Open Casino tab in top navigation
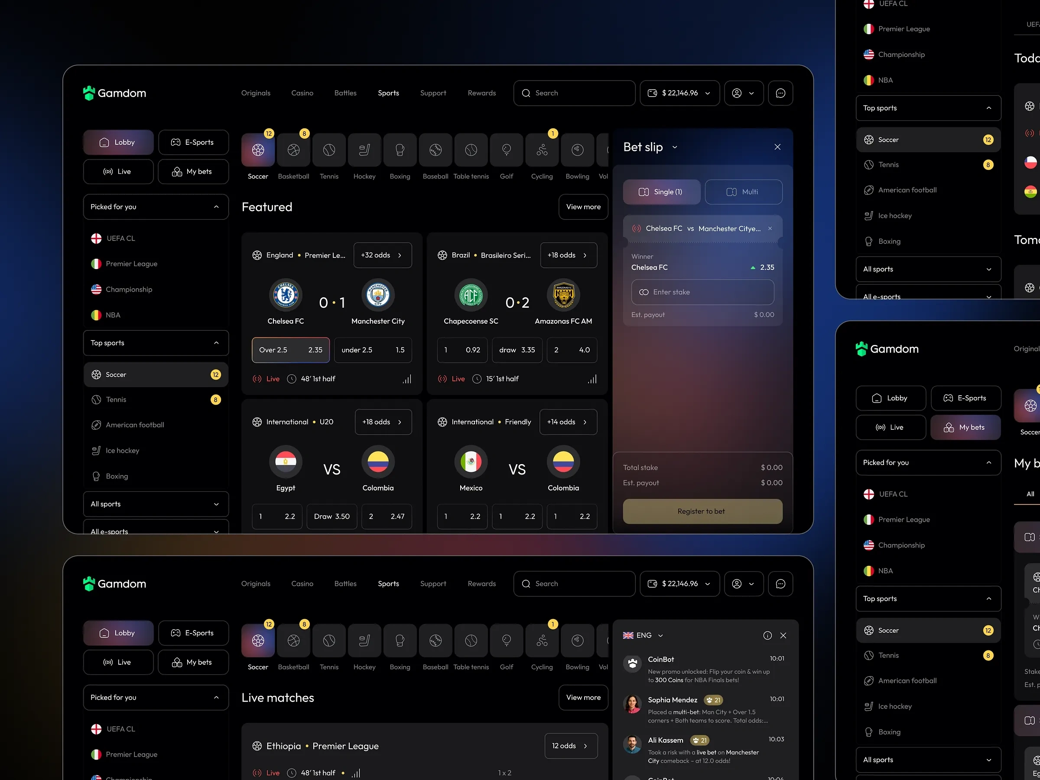The image size is (1040, 780). click(302, 93)
